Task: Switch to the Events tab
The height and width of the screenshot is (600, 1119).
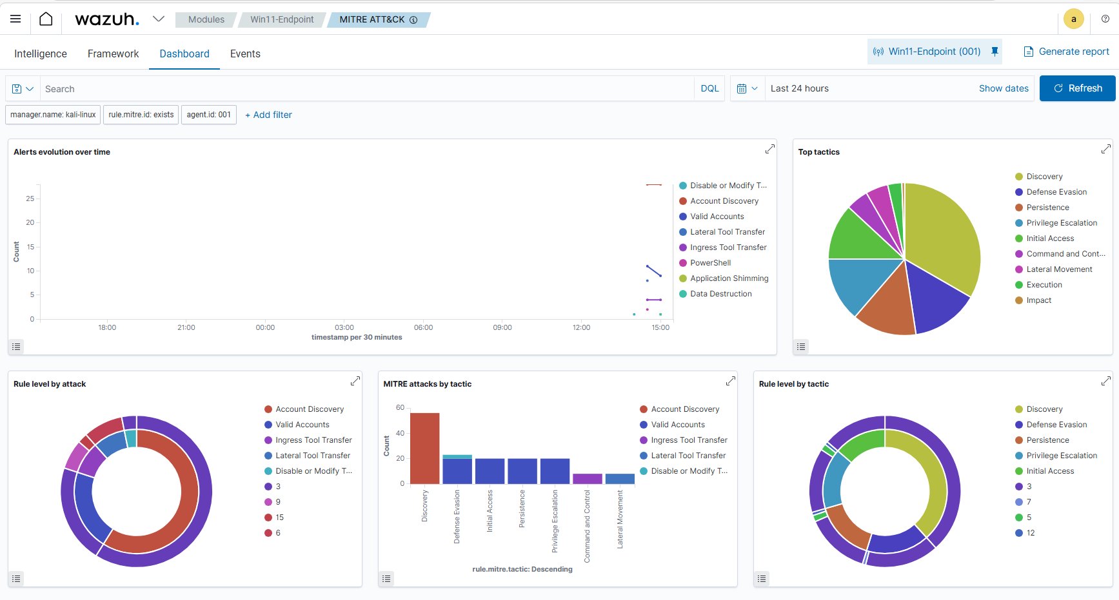Action: tap(245, 54)
